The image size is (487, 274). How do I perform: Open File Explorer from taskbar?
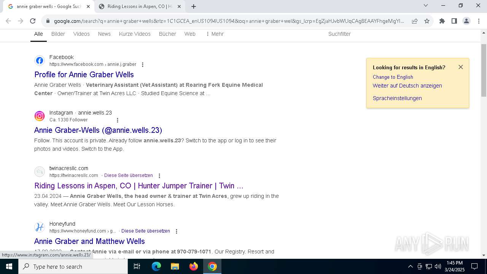[x=175, y=266]
